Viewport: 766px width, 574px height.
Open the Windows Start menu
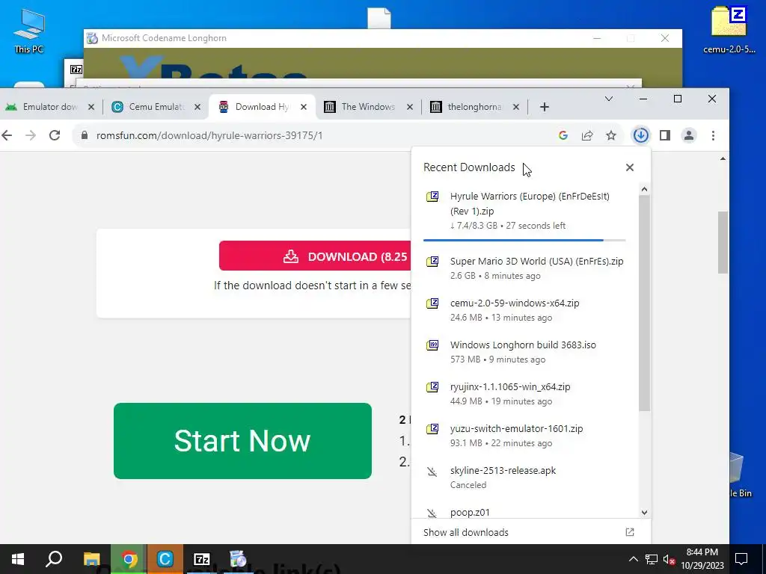(x=18, y=559)
